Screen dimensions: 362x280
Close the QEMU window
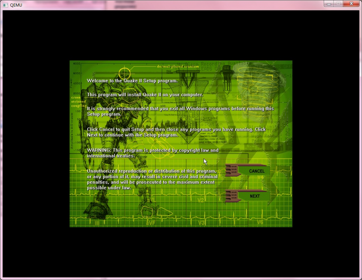click(352, 4)
